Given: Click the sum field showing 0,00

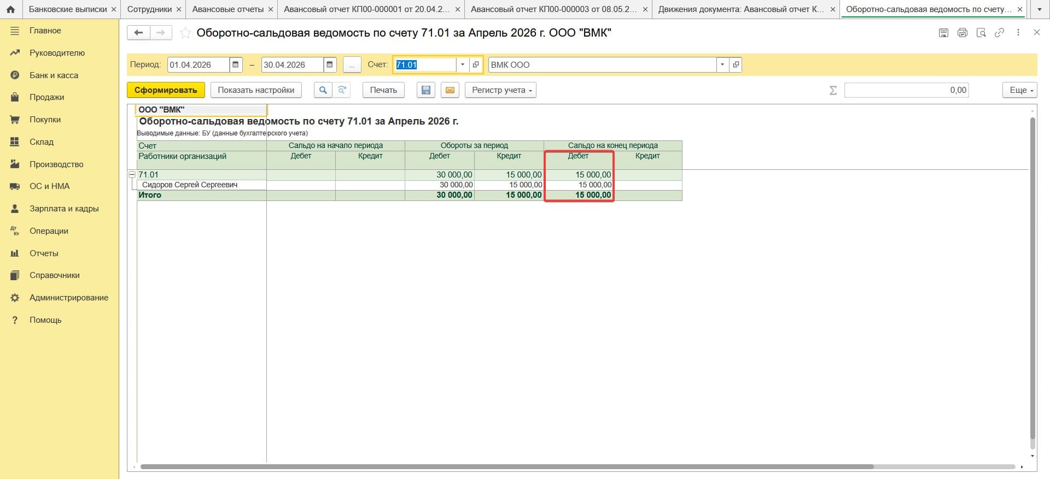Looking at the screenshot, I should point(907,90).
